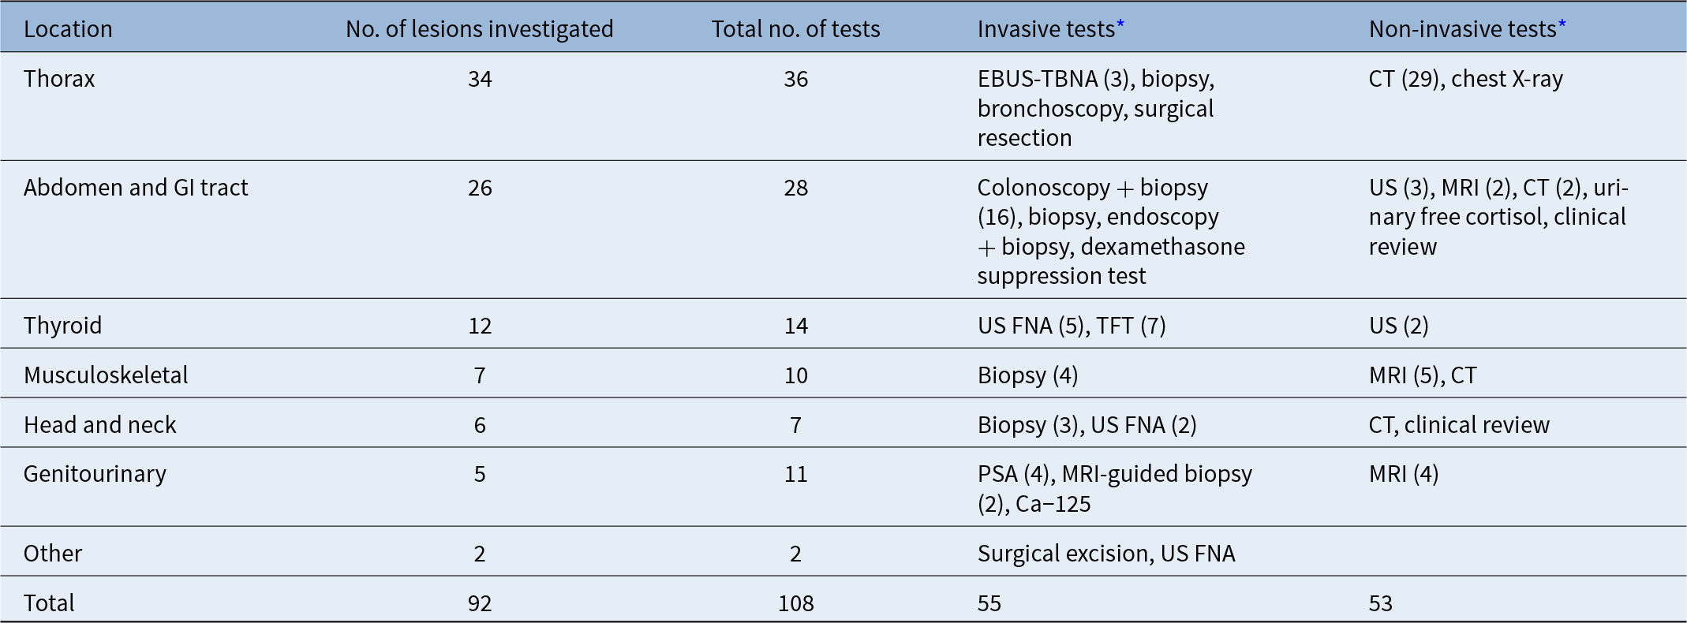Click the US FNA (5), TFT (7) cell

[x=1071, y=326]
